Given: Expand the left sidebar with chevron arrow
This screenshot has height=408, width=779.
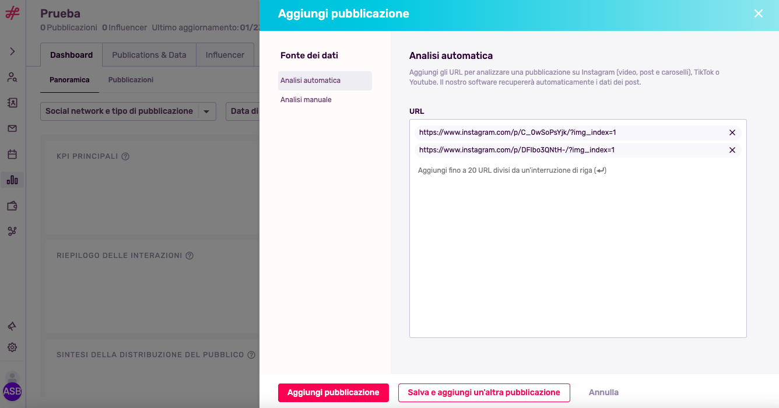Looking at the screenshot, I should point(12,51).
